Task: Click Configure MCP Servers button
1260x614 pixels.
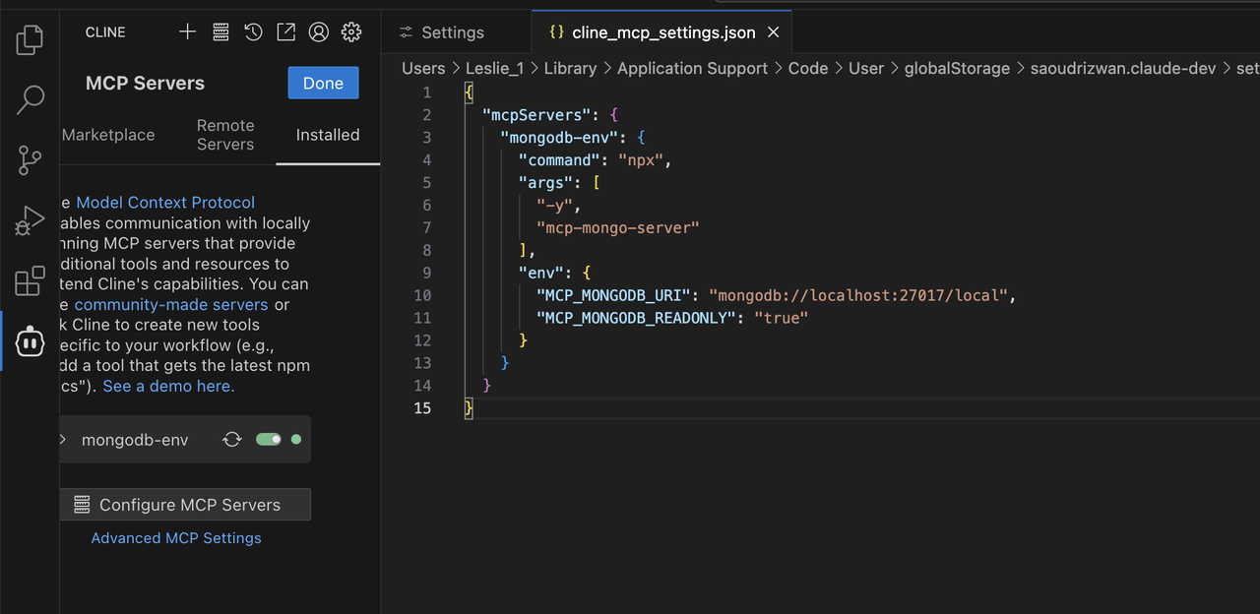Action: point(186,505)
